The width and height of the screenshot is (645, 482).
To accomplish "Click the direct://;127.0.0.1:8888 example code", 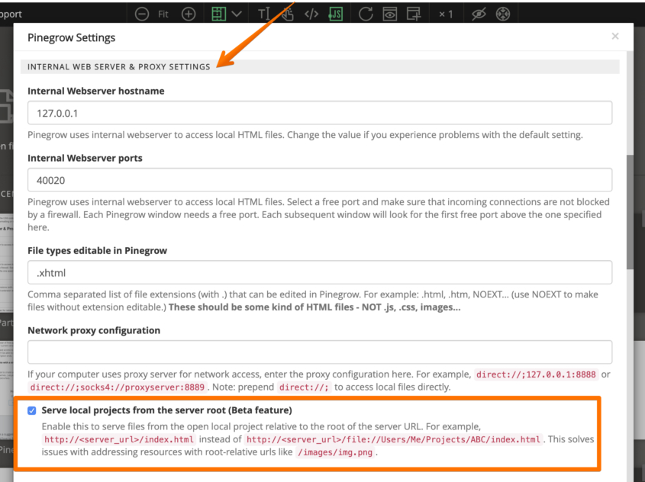I will [x=536, y=374].
